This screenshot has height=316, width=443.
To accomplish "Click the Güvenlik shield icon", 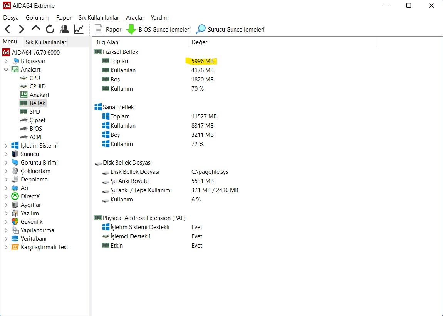I will coord(15,221).
